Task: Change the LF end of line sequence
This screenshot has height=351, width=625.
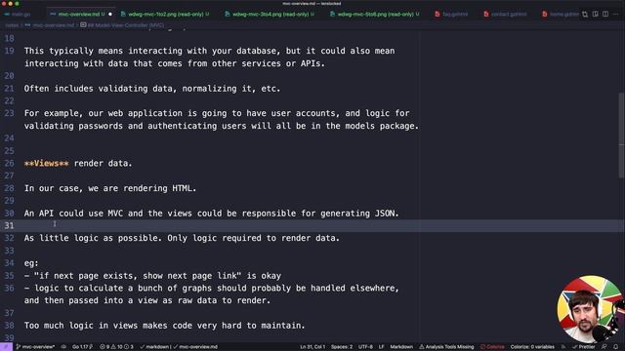Action: point(382,347)
